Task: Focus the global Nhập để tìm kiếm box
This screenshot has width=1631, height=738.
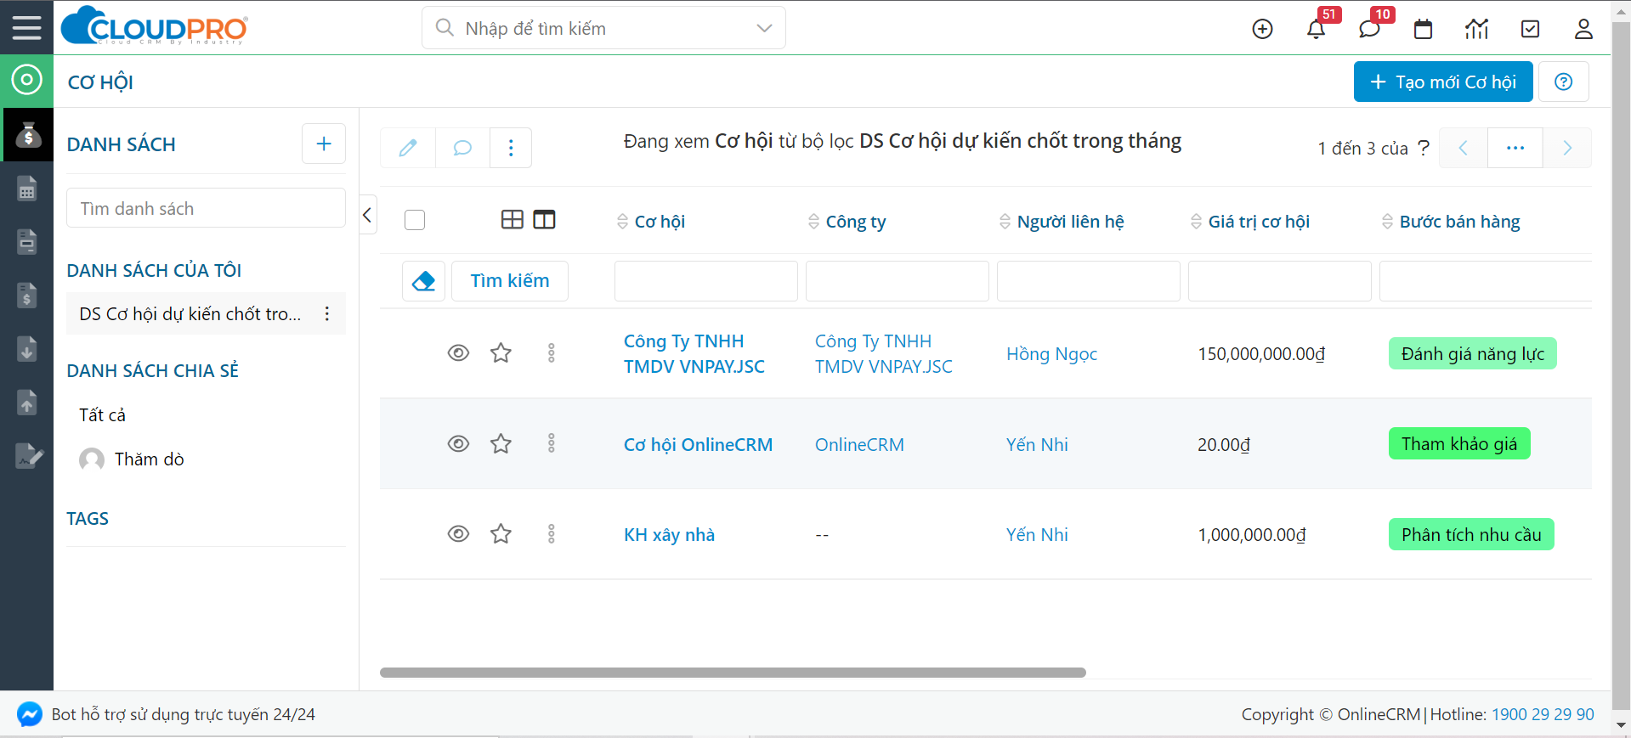Action: [x=603, y=28]
